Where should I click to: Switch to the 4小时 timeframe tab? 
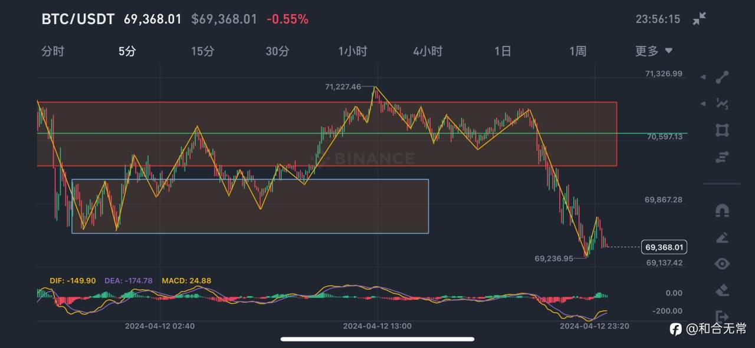(x=428, y=51)
